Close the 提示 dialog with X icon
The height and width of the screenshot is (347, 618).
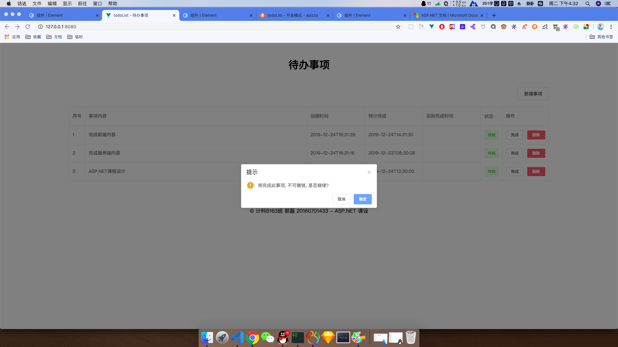pyautogui.click(x=369, y=172)
